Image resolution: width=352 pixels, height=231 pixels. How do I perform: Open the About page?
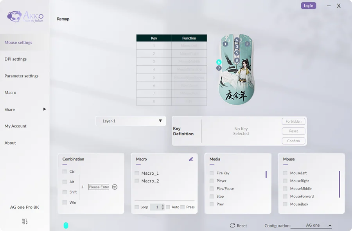pos(10,143)
